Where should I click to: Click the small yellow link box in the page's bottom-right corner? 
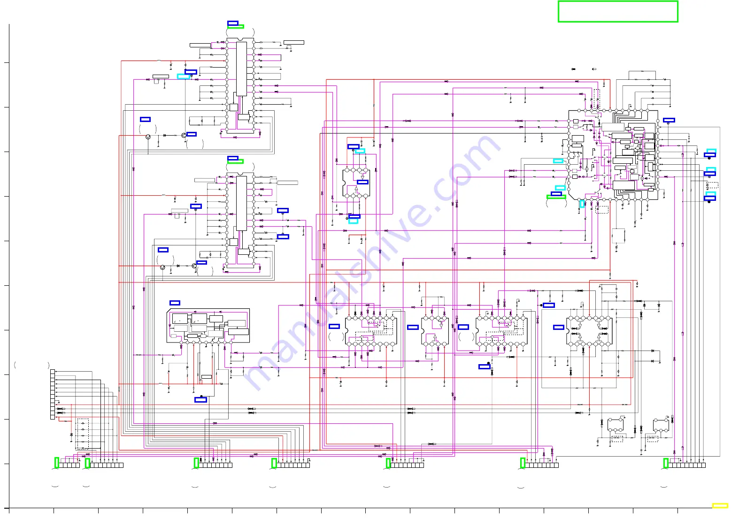click(x=720, y=506)
